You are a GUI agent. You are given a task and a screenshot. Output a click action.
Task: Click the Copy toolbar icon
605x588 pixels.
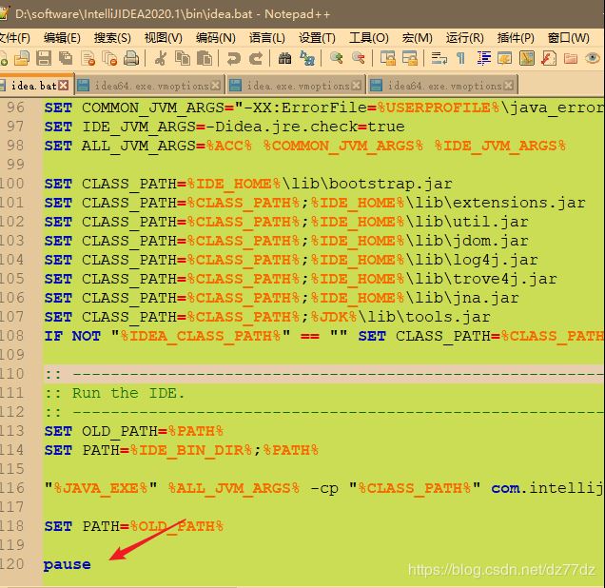183,59
